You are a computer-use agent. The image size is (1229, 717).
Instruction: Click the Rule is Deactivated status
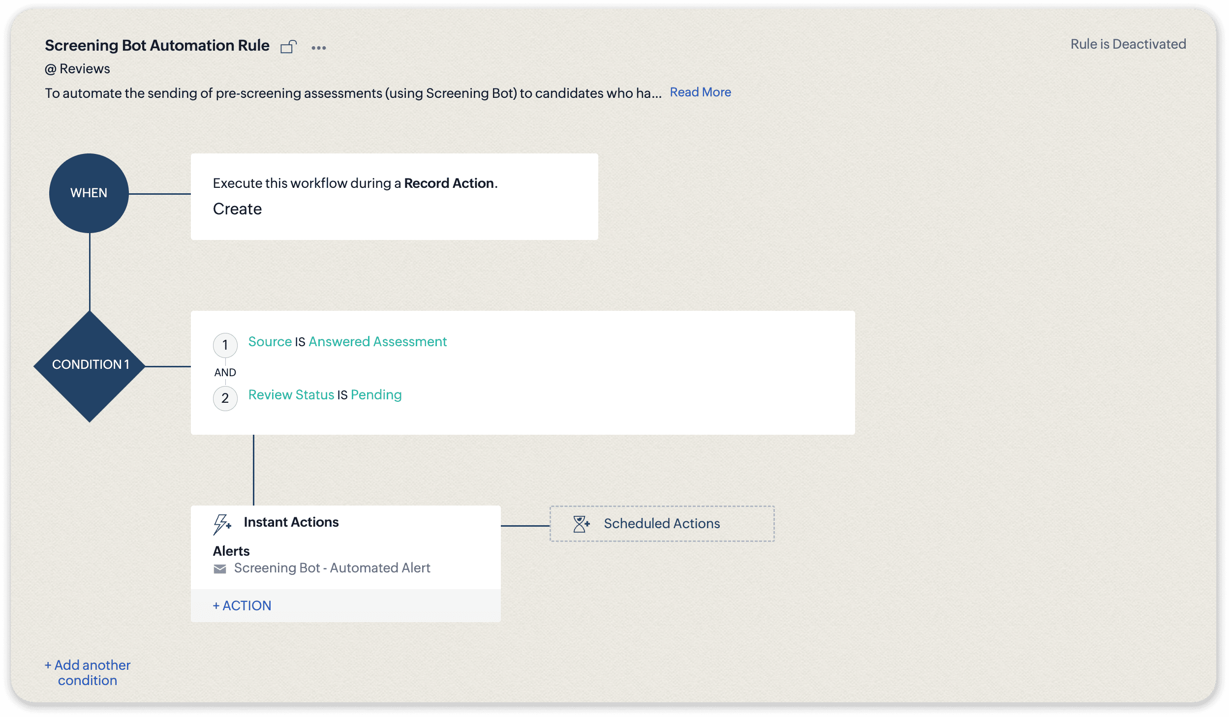pos(1128,44)
